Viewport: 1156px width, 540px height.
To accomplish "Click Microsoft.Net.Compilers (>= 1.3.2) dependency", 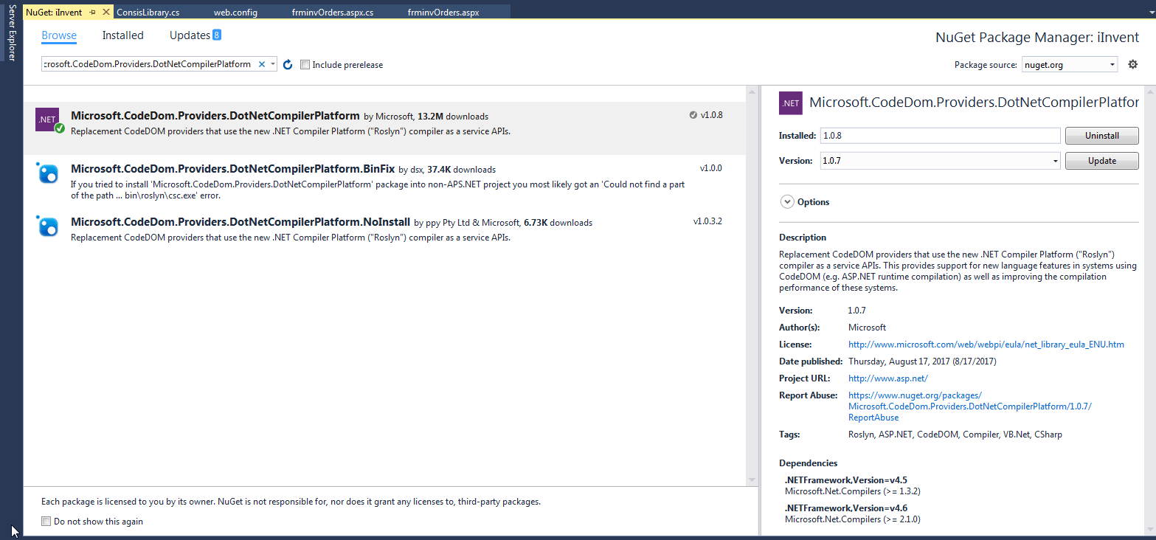I will pyautogui.click(x=853, y=491).
